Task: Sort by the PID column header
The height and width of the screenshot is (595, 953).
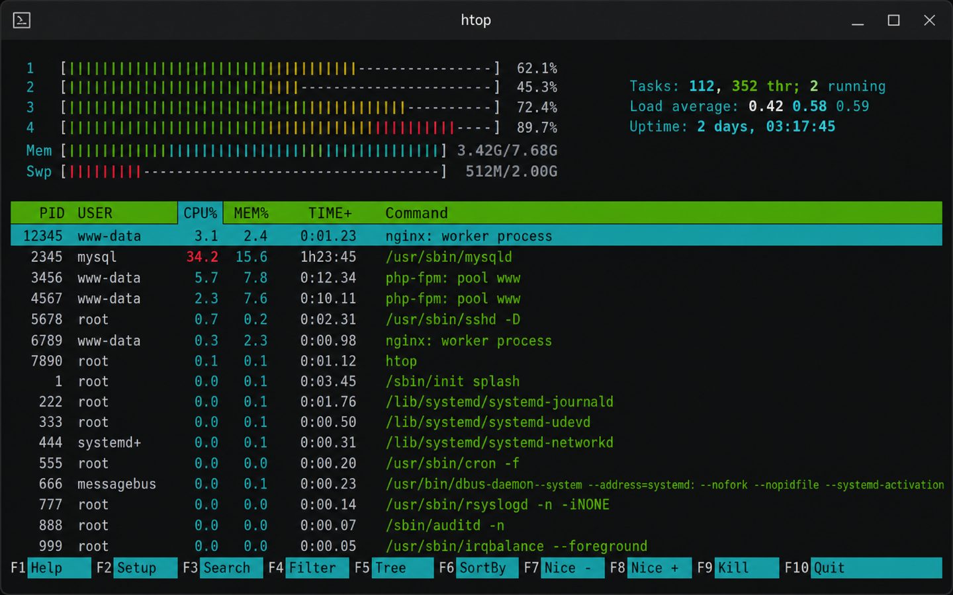Action: coord(52,213)
